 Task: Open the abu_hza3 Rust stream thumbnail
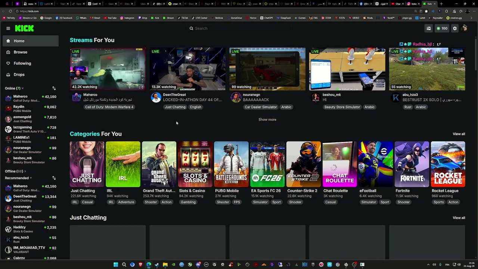[427, 69]
